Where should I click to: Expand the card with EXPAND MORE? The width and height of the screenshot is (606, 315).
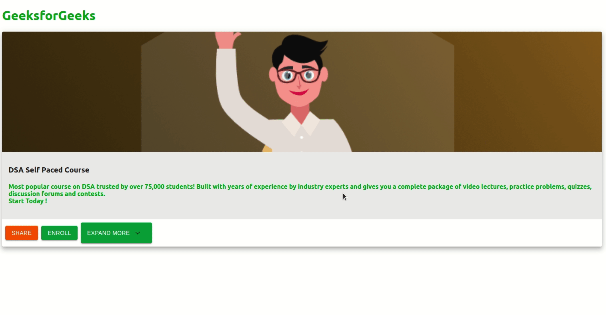(x=116, y=233)
